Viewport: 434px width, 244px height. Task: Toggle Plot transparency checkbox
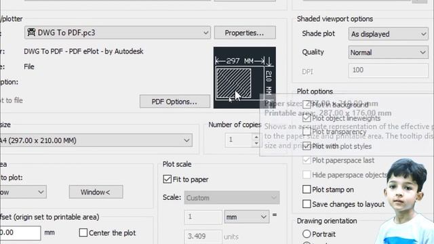pos(307,131)
